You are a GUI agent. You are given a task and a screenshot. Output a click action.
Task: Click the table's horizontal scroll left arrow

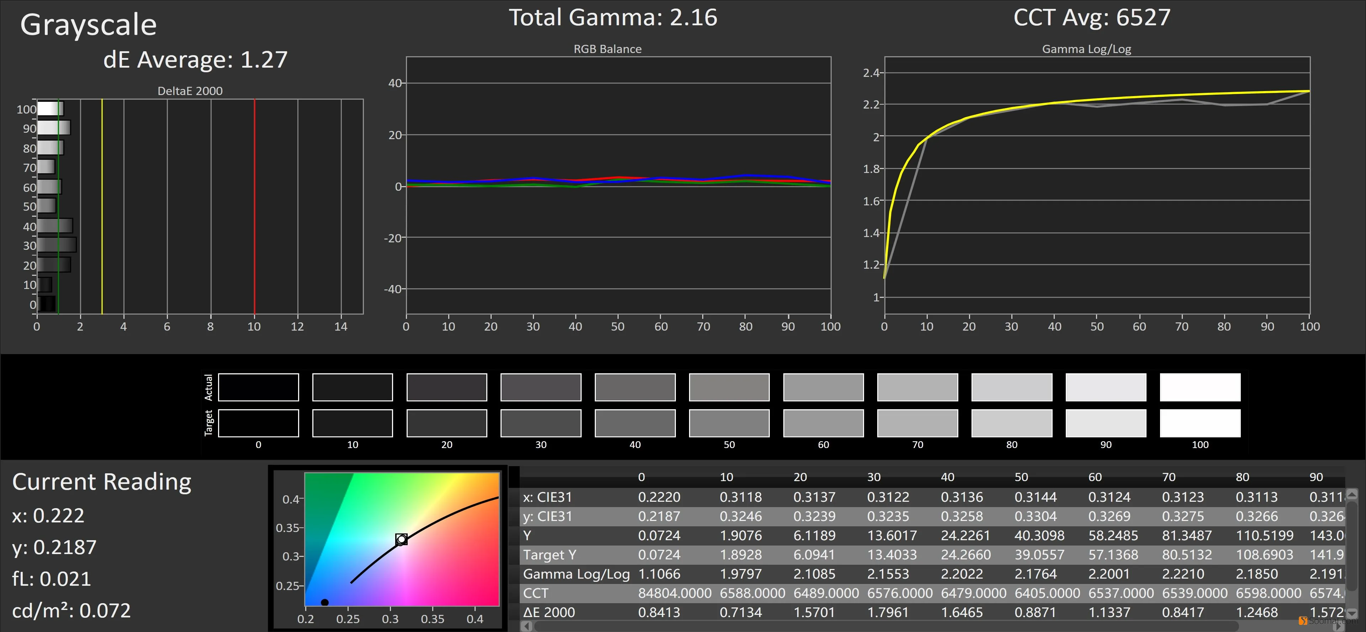526,626
